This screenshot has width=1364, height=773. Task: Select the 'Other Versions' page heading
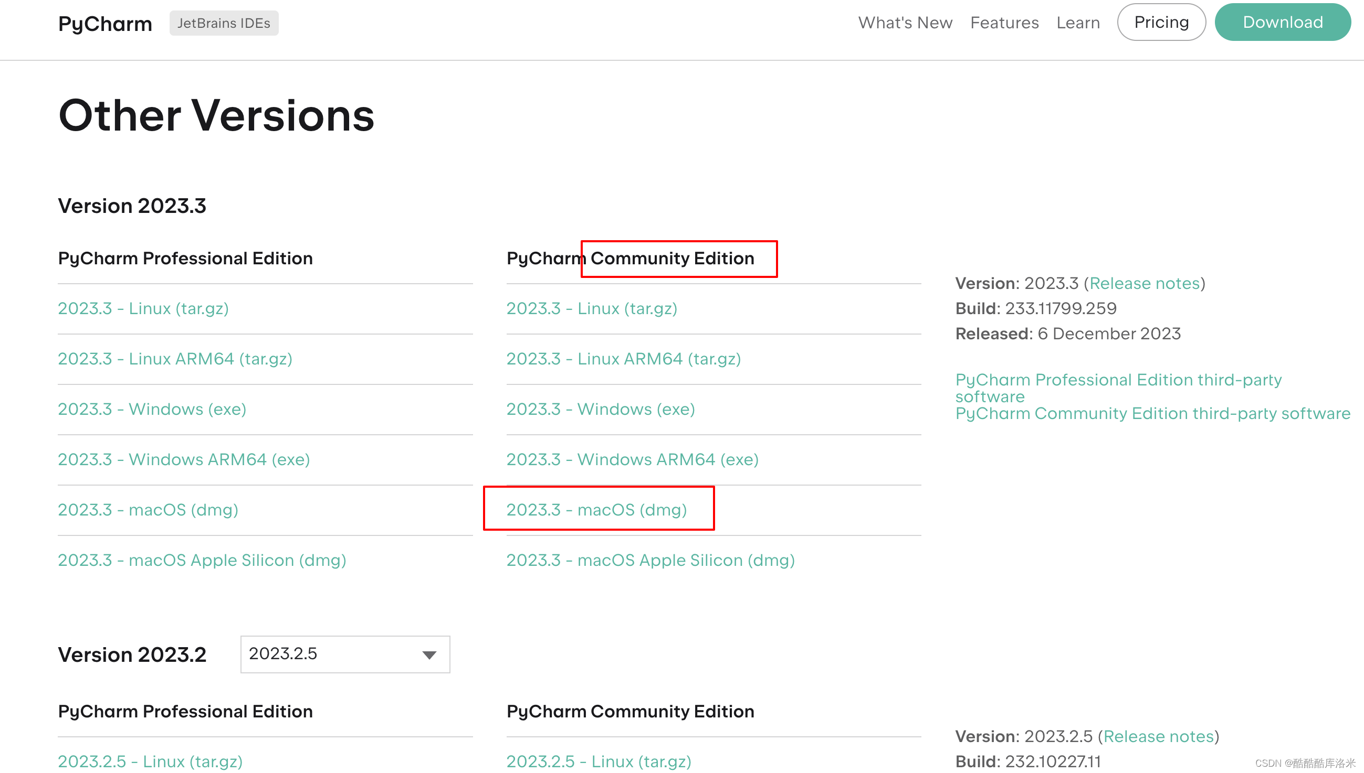pyautogui.click(x=216, y=116)
